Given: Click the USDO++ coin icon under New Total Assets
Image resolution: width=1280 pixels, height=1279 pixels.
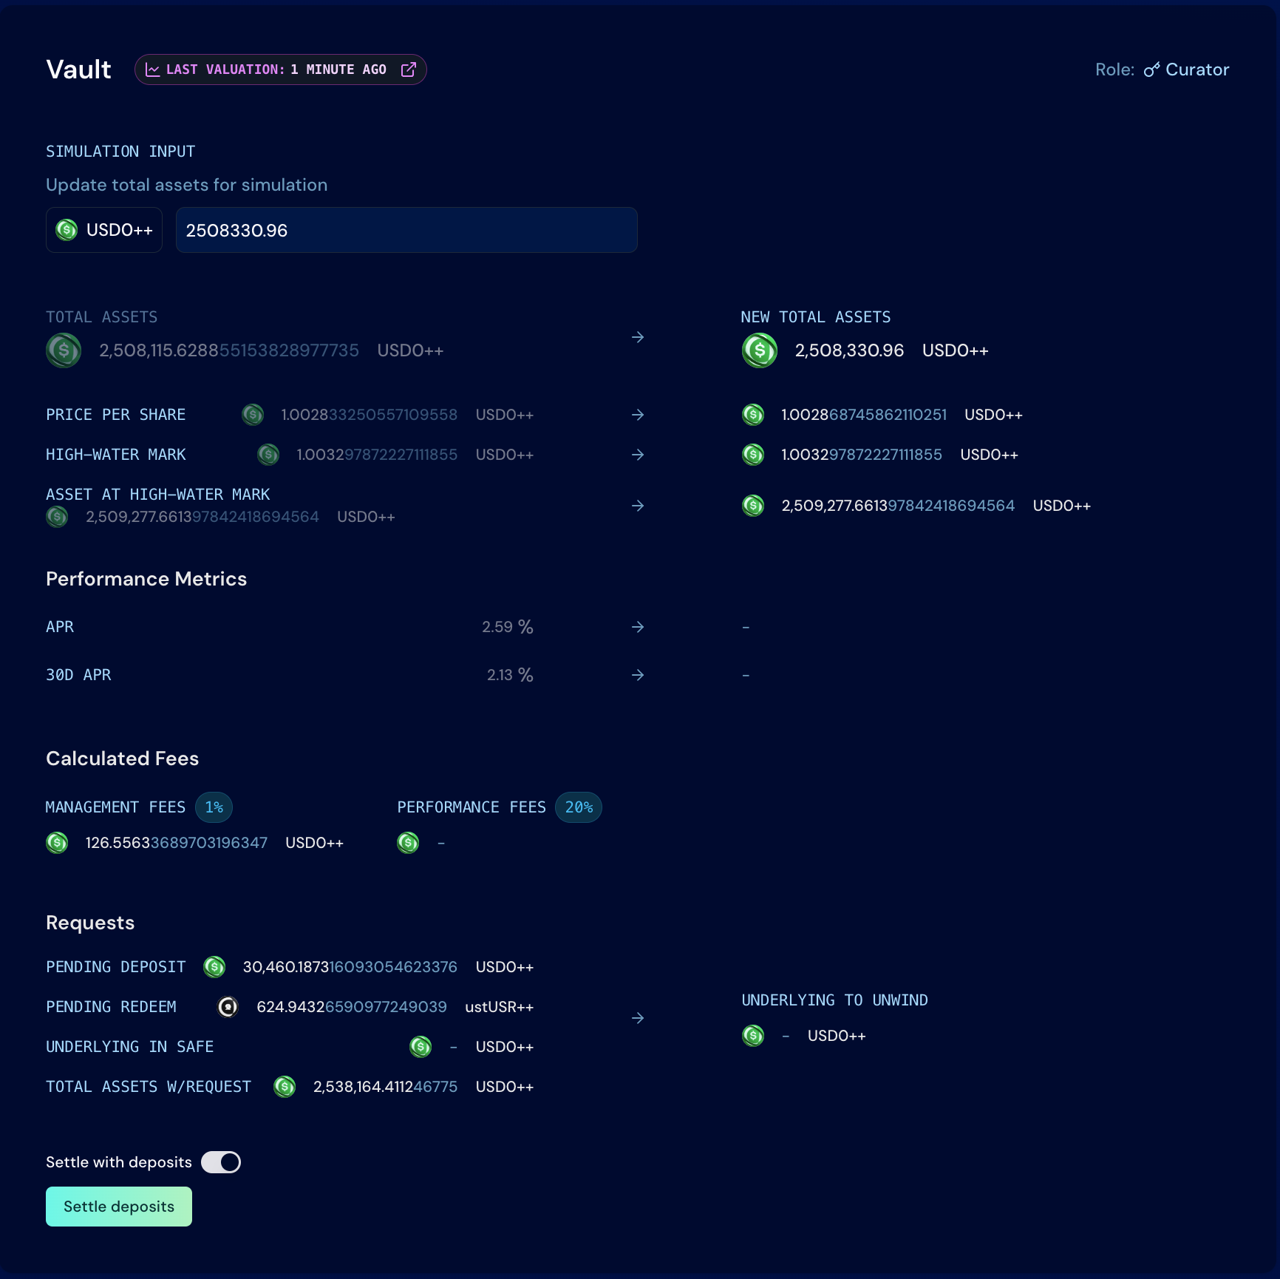Looking at the screenshot, I should point(759,350).
